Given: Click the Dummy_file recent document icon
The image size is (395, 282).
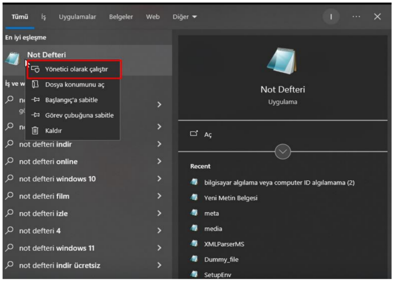Looking at the screenshot, I should 194,259.
